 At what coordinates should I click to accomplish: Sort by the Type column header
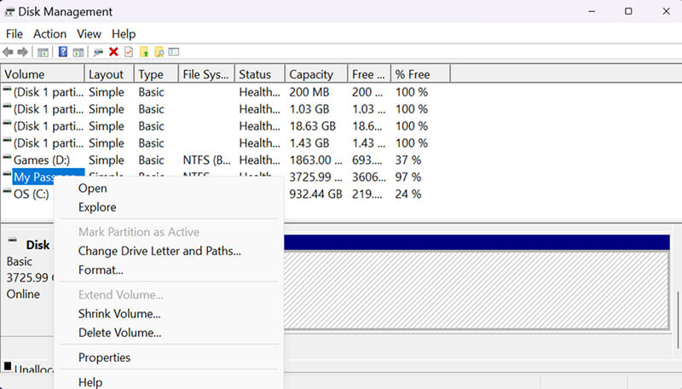[156, 74]
